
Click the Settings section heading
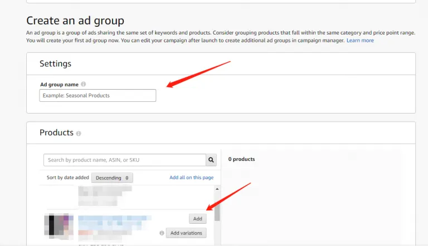[55, 64]
